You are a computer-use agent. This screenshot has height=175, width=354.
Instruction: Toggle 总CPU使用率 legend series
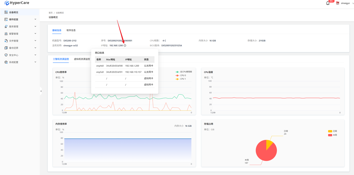183,72
